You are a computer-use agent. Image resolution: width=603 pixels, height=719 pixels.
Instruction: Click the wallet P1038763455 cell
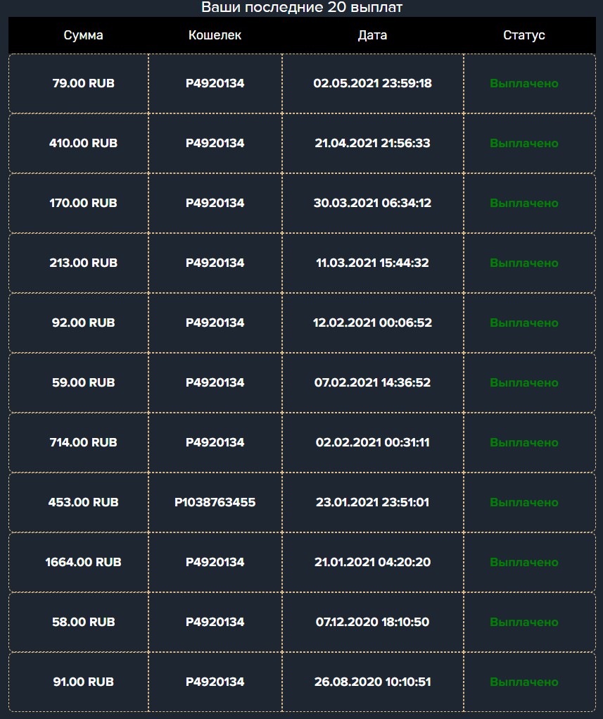(215, 502)
